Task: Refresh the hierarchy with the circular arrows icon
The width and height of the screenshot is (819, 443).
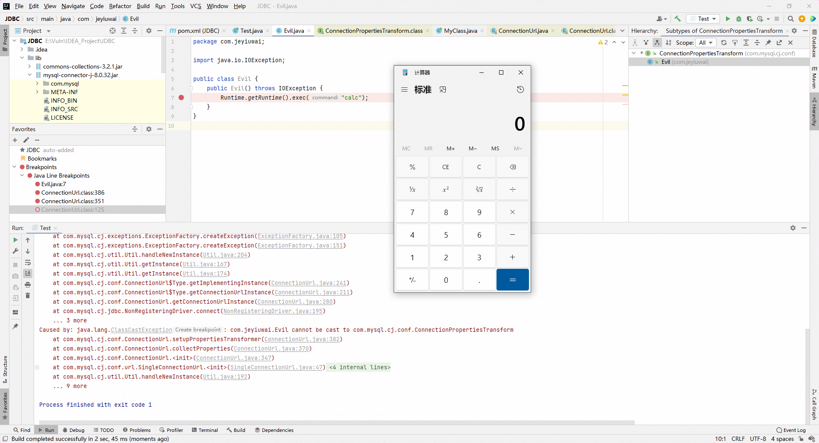Action: (724, 43)
